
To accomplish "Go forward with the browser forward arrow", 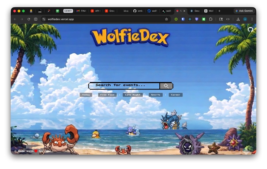I will tap(22, 19).
